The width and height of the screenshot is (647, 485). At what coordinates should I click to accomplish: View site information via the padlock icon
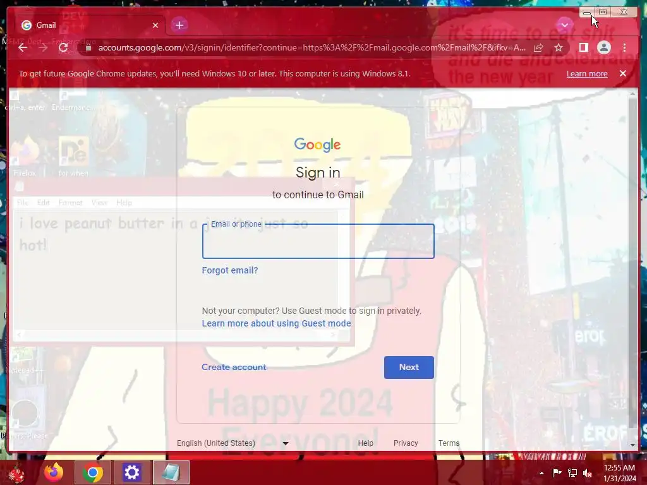pyautogui.click(x=88, y=48)
